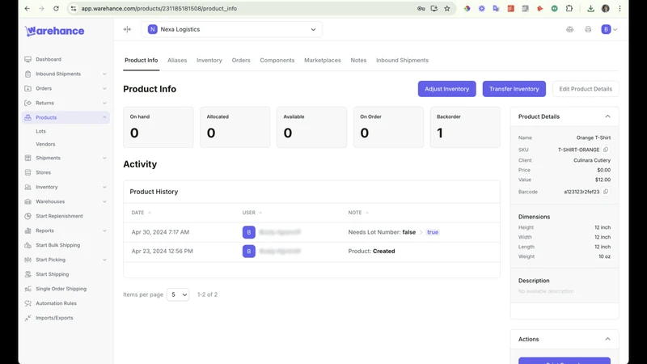
Task: Copy the SKU T-SHIRT-ORANGE
Action: tap(606, 150)
